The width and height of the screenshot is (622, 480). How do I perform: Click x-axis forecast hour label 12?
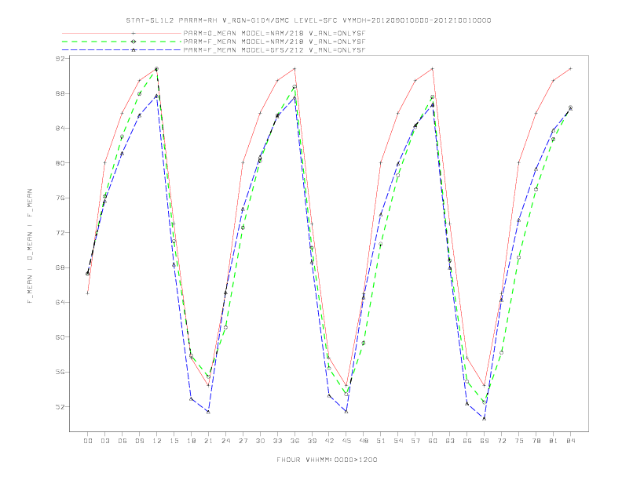157,441
